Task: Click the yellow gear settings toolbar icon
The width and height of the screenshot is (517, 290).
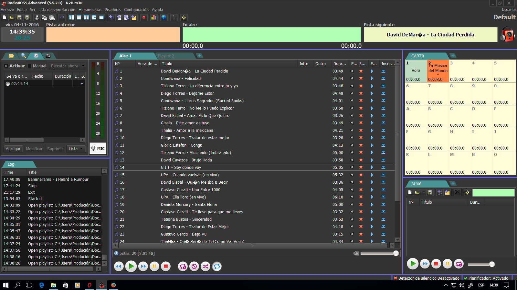Action: click(184, 17)
